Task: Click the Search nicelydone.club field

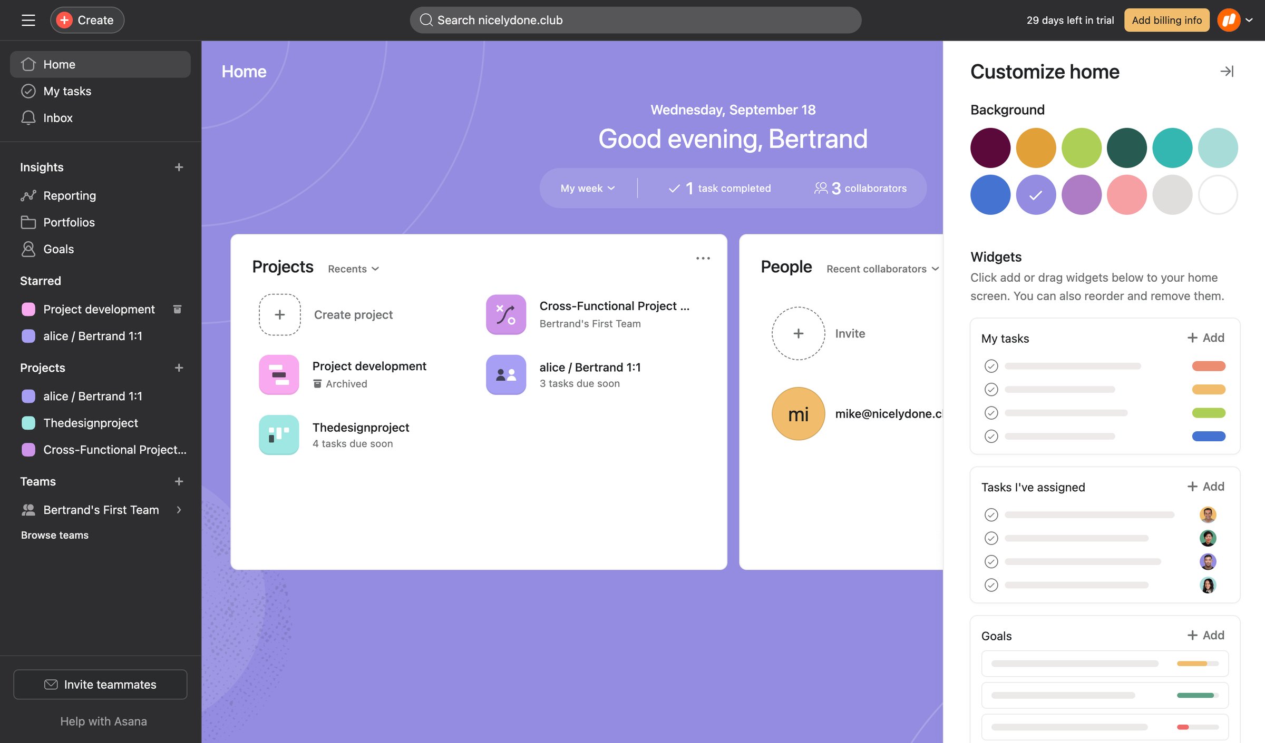Action: click(636, 20)
